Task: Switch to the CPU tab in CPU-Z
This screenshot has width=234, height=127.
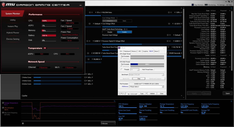Action: (x=121, y=51)
